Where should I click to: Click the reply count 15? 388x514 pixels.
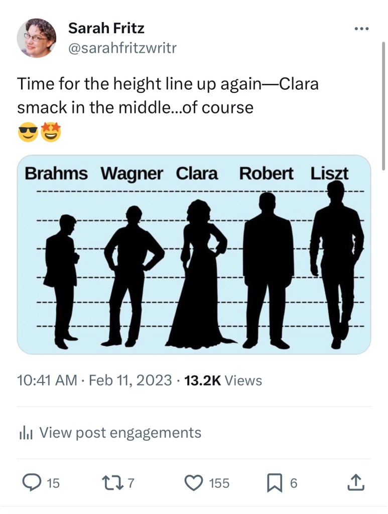coord(53,483)
